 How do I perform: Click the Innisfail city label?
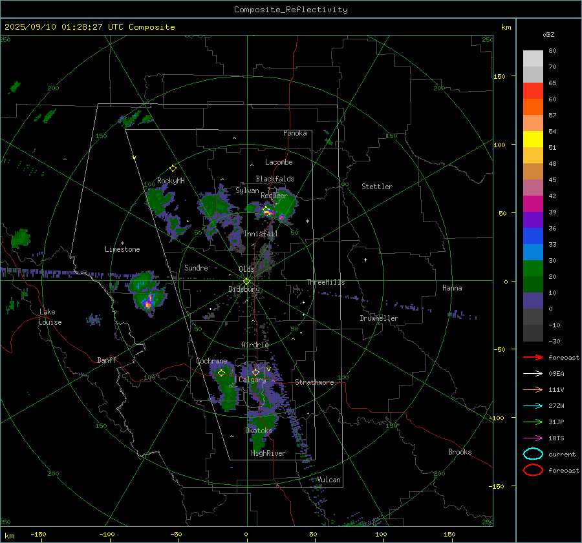tap(261, 234)
